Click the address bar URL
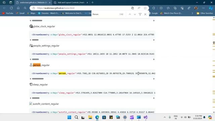This screenshot has width=215, height=121. pyautogui.click(x=56, y=8)
